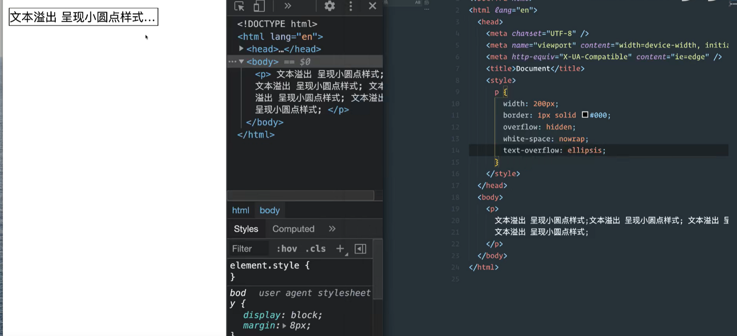Expand the head element node
The height and width of the screenshot is (336, 737).
point(241,48)
